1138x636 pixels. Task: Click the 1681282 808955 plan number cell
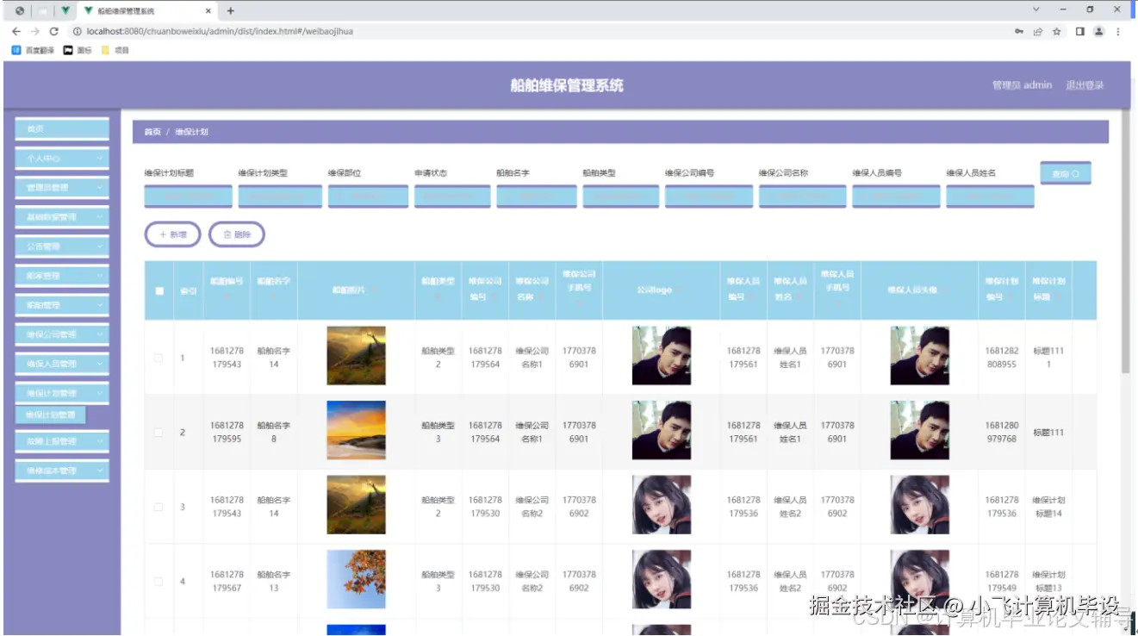1002,358
